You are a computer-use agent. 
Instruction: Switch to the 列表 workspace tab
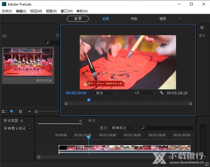134,19
